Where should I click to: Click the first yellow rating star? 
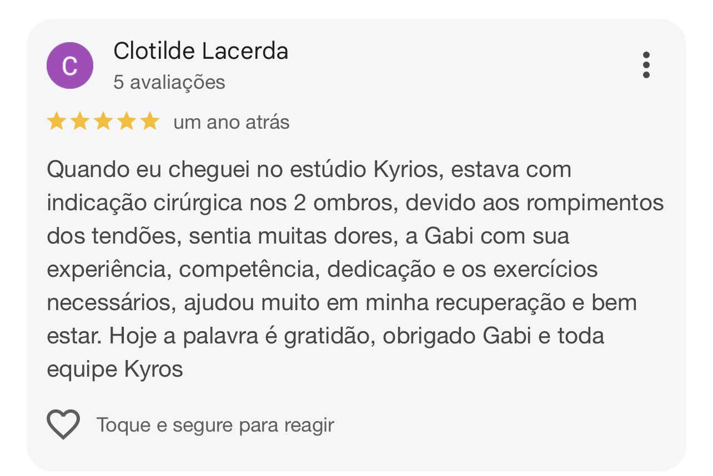(56, 121)
